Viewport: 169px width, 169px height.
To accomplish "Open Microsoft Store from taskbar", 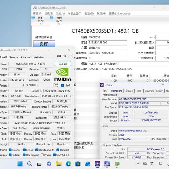I will tap(78, 164).
